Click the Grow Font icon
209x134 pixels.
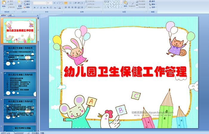coord(55,3)
